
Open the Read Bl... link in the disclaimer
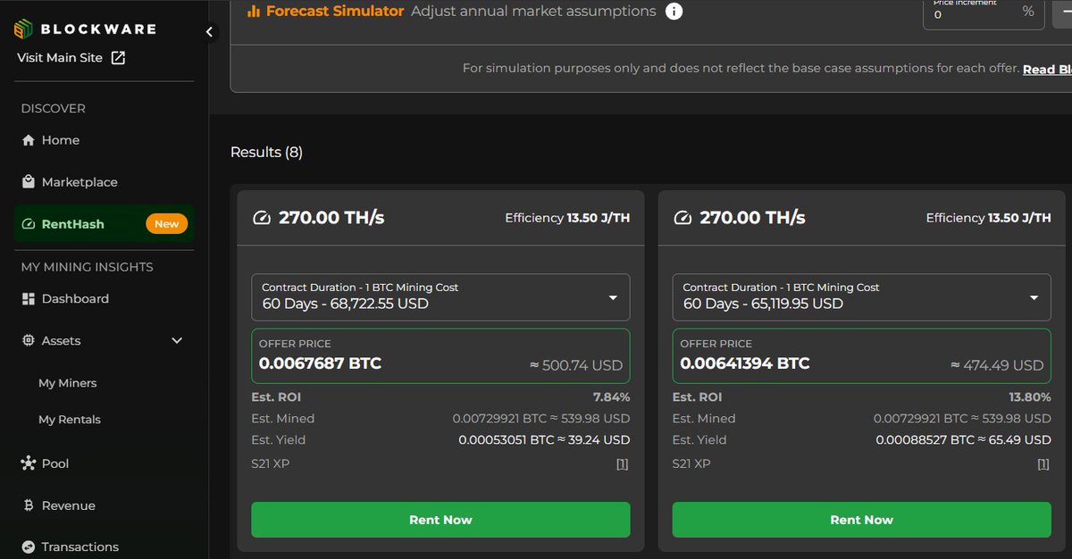(x=1047, y=69)
